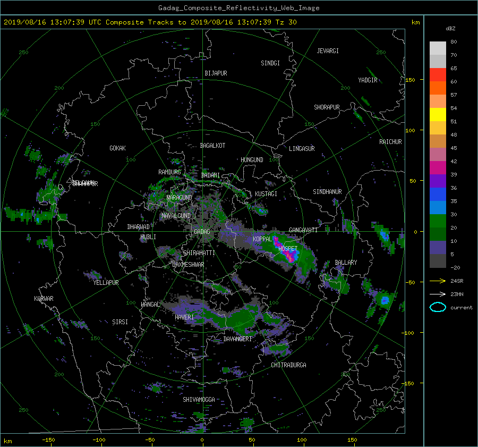Screen dimensions: 478x447
Task: Click the white 23MN arrow legend icon
Action: (x=438, y=294)
